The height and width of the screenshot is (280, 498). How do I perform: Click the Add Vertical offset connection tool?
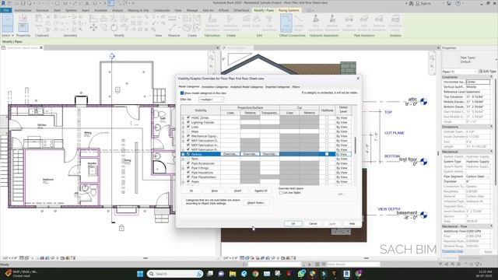(286, 23)
